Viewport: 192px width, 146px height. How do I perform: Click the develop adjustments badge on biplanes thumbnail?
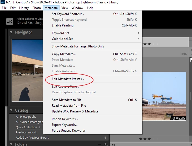click(184, 118)
